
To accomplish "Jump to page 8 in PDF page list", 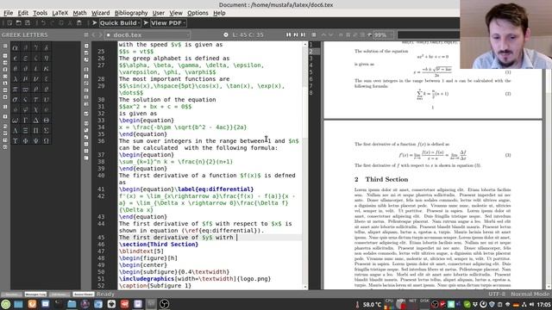I will [x=314, y=93].
